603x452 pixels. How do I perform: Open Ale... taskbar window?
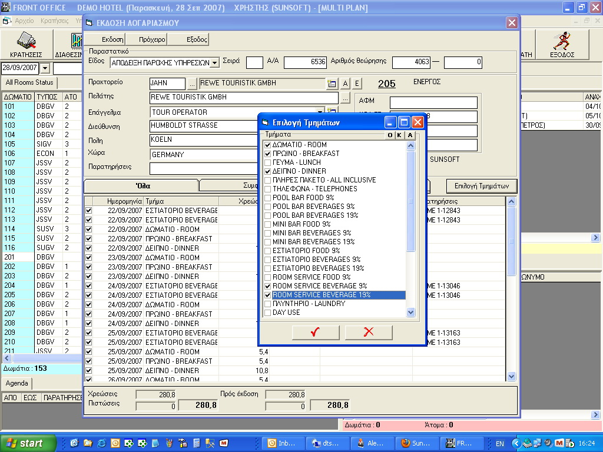(x=372, y=443)
